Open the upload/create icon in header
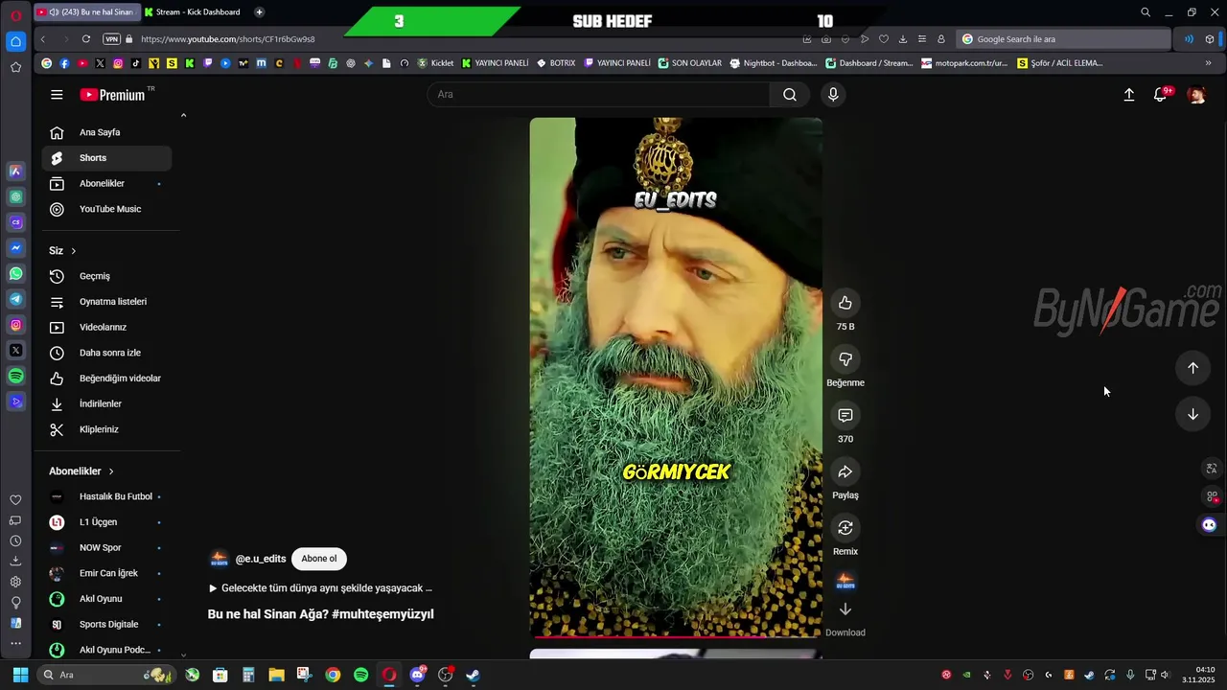This screenshot has width=1227, height=690. 1129,94
